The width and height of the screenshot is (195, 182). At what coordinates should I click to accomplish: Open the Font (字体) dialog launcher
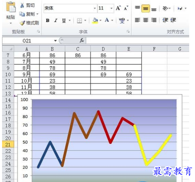pyautogui.click(x=128, y=31)
